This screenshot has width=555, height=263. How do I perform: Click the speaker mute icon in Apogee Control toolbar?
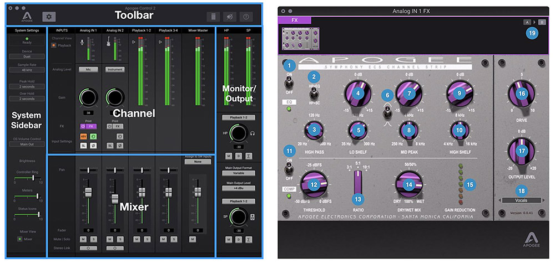click(230, 17)
